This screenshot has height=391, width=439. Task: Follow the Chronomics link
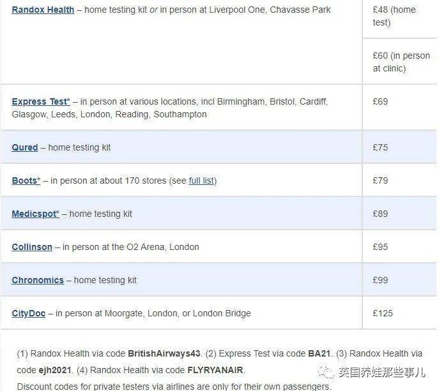38,280
